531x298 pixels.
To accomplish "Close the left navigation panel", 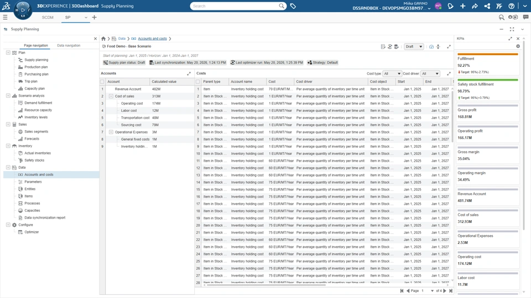I will click(95, 39).
